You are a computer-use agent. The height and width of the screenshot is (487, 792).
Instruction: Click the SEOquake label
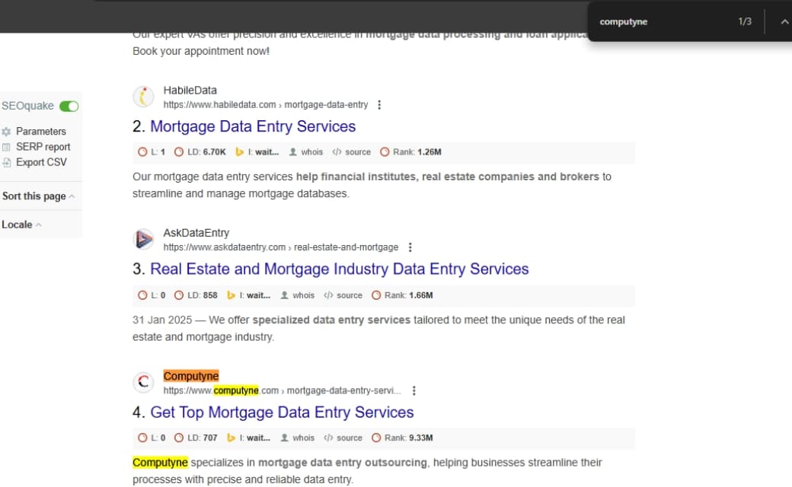[x=27, y=106]
